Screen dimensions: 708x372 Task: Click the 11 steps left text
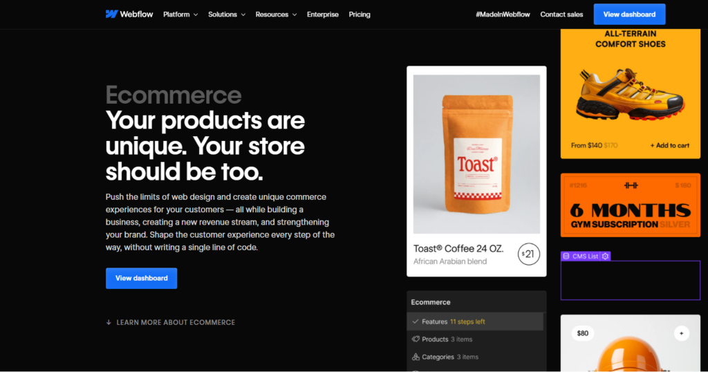coord(467,322)
